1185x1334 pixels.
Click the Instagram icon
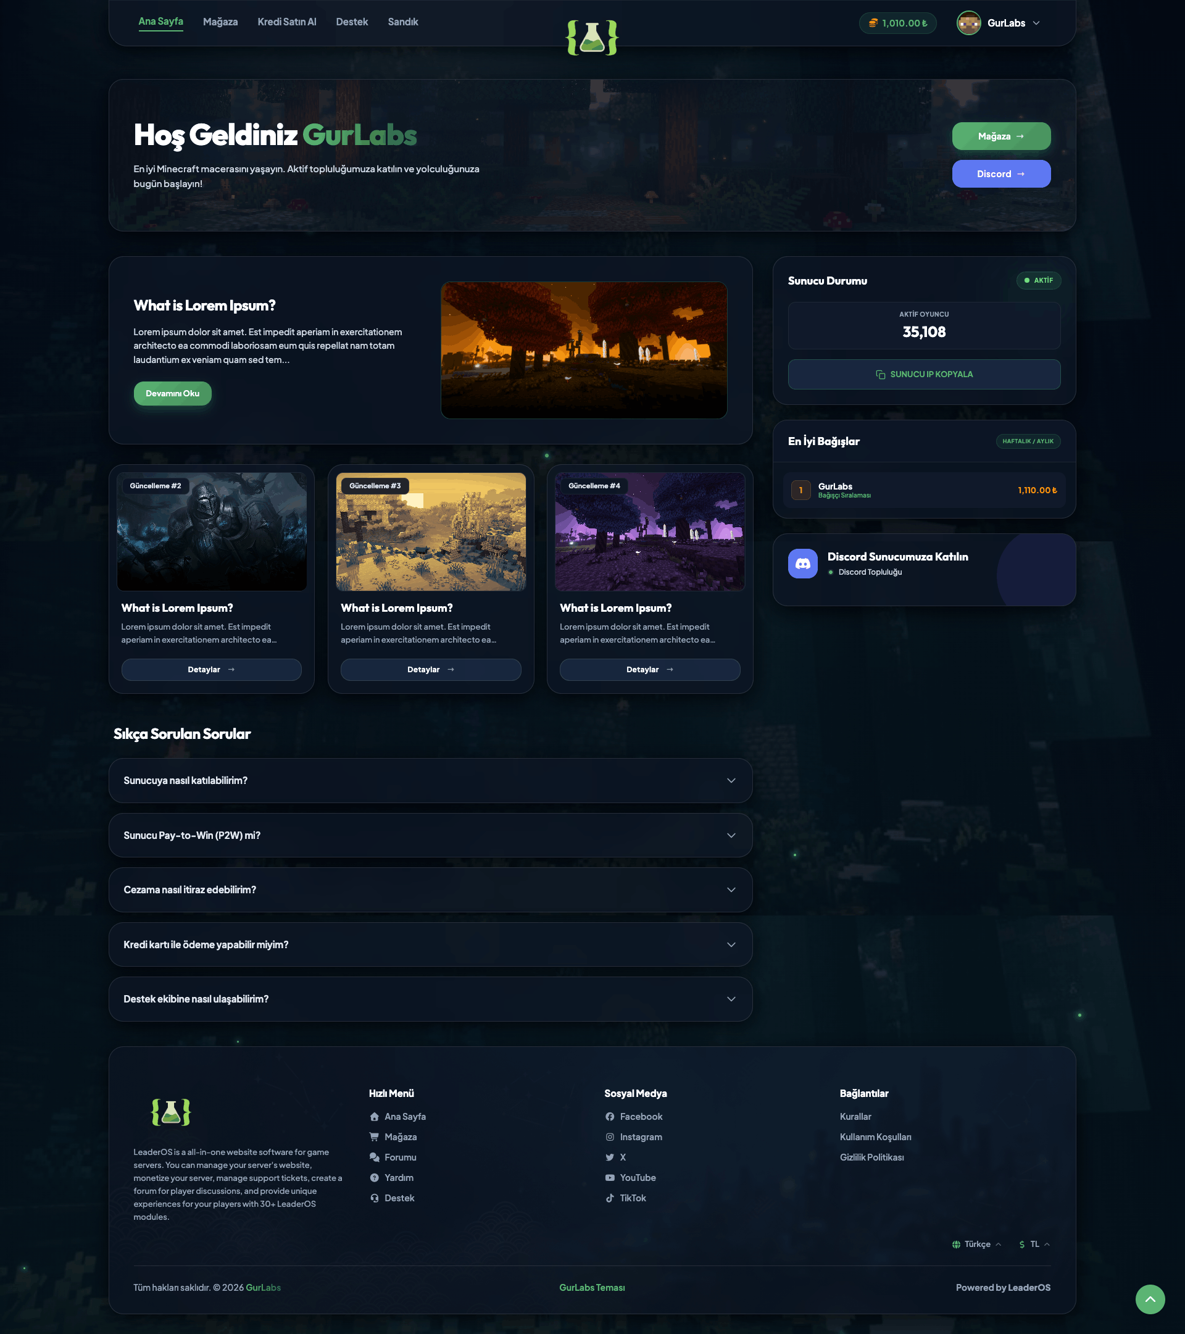point(609,1137)
